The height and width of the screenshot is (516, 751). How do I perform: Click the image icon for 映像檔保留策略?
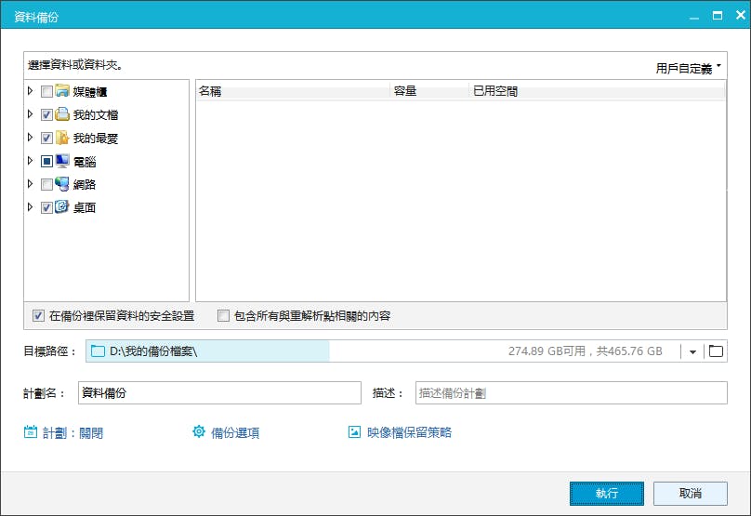(x=354, y=432)
